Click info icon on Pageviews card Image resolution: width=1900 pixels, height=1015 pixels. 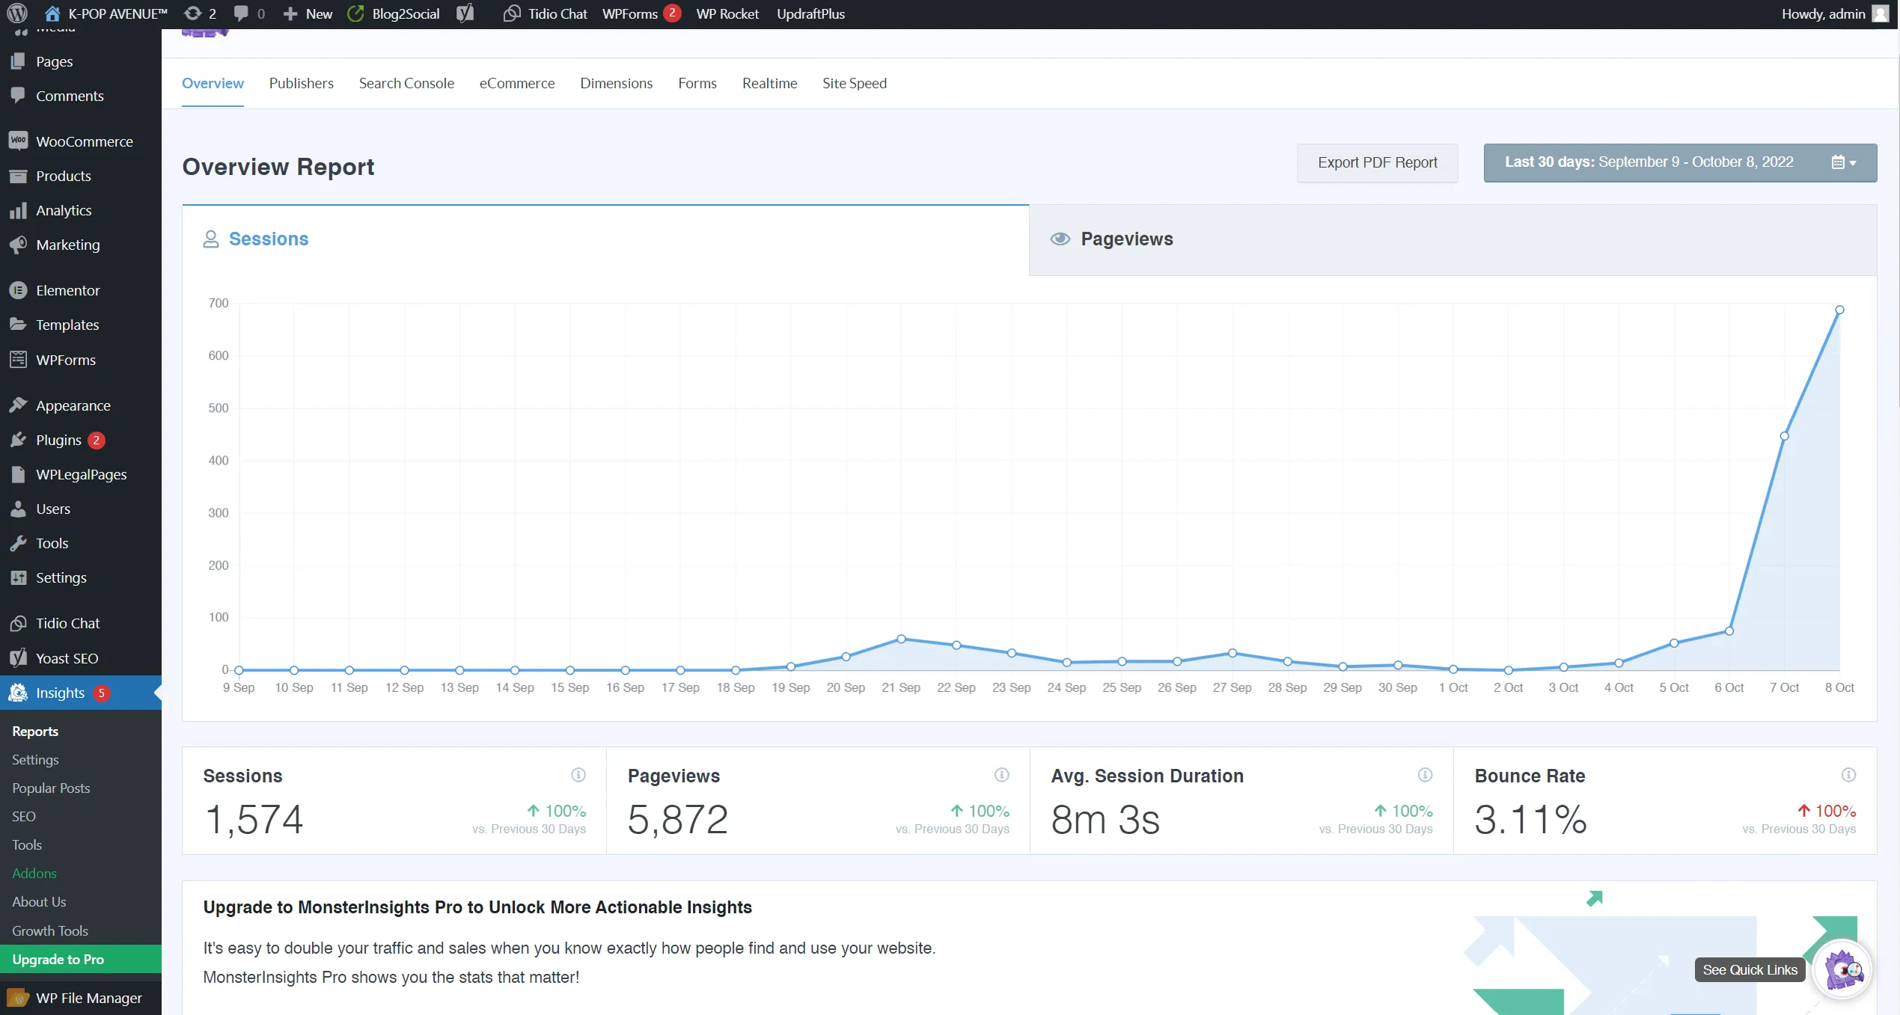pos(1001,775)
